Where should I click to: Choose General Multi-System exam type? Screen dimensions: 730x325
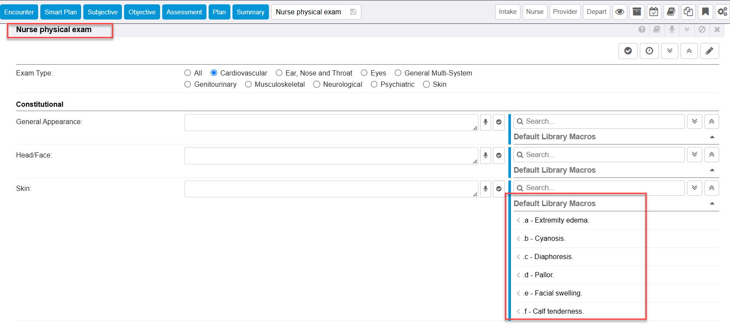tap(398, 73)
